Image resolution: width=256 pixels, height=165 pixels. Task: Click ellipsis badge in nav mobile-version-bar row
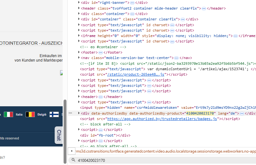click(x=176, y=58)
